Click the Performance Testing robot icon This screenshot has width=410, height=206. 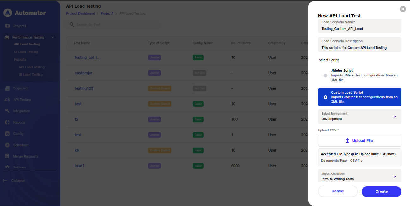[x=7, y=37]
